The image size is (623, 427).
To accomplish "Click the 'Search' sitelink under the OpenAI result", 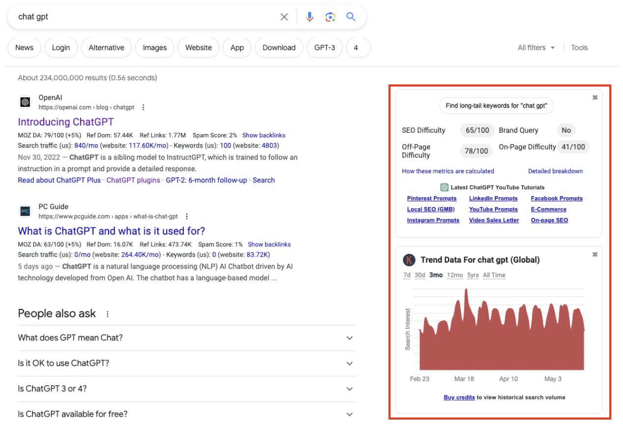I will point(264,180).
